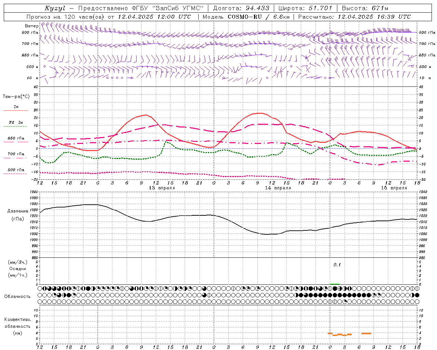Click the '850 гПа' temperature legend line sample
The height and width of the screenshot is (350, 437).
pyautogui.click(x=16, y=142)
